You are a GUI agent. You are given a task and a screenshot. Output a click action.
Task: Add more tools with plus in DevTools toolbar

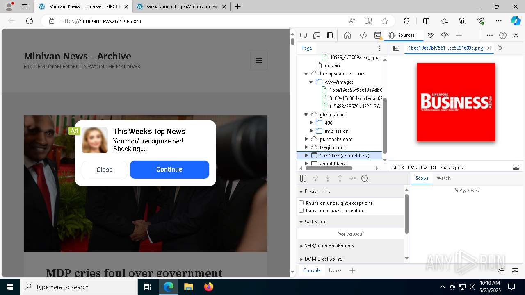coord(459,35)
